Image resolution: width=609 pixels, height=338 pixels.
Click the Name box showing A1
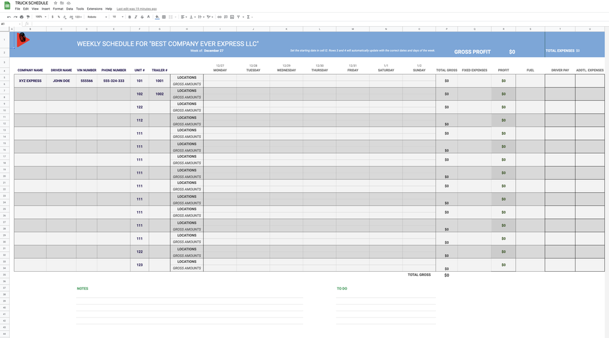point(10,24)
